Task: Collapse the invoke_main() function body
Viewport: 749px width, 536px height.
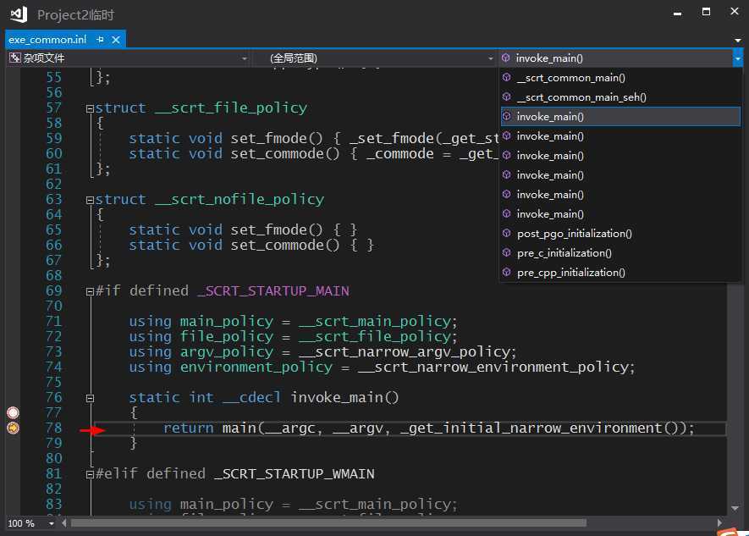Action: pos(90,398)
